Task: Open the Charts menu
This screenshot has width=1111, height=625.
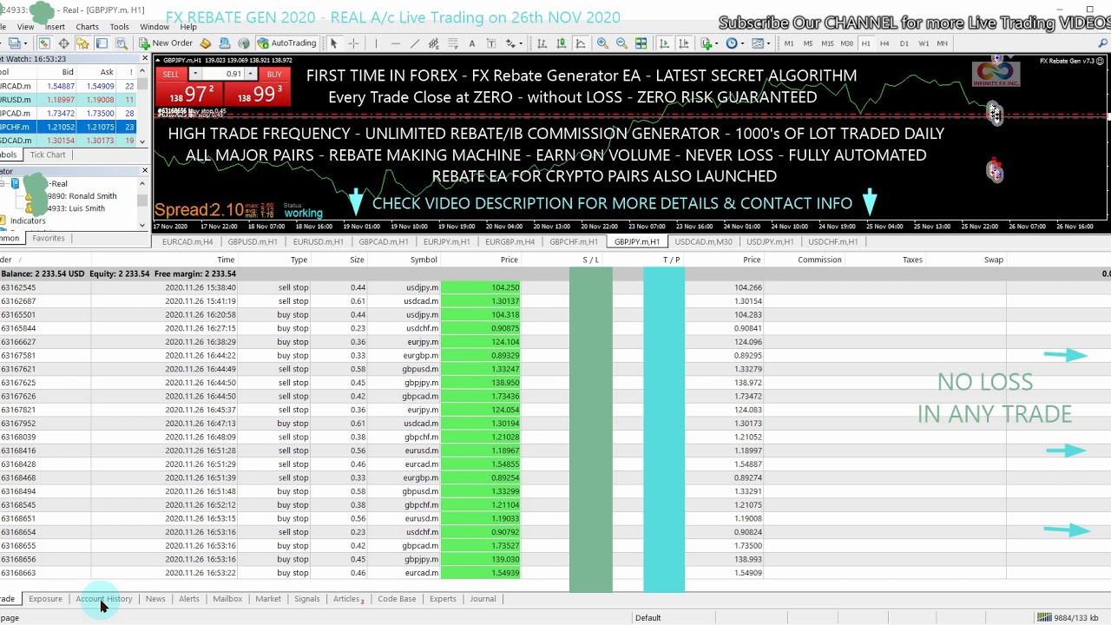Action: click(87, 27)
